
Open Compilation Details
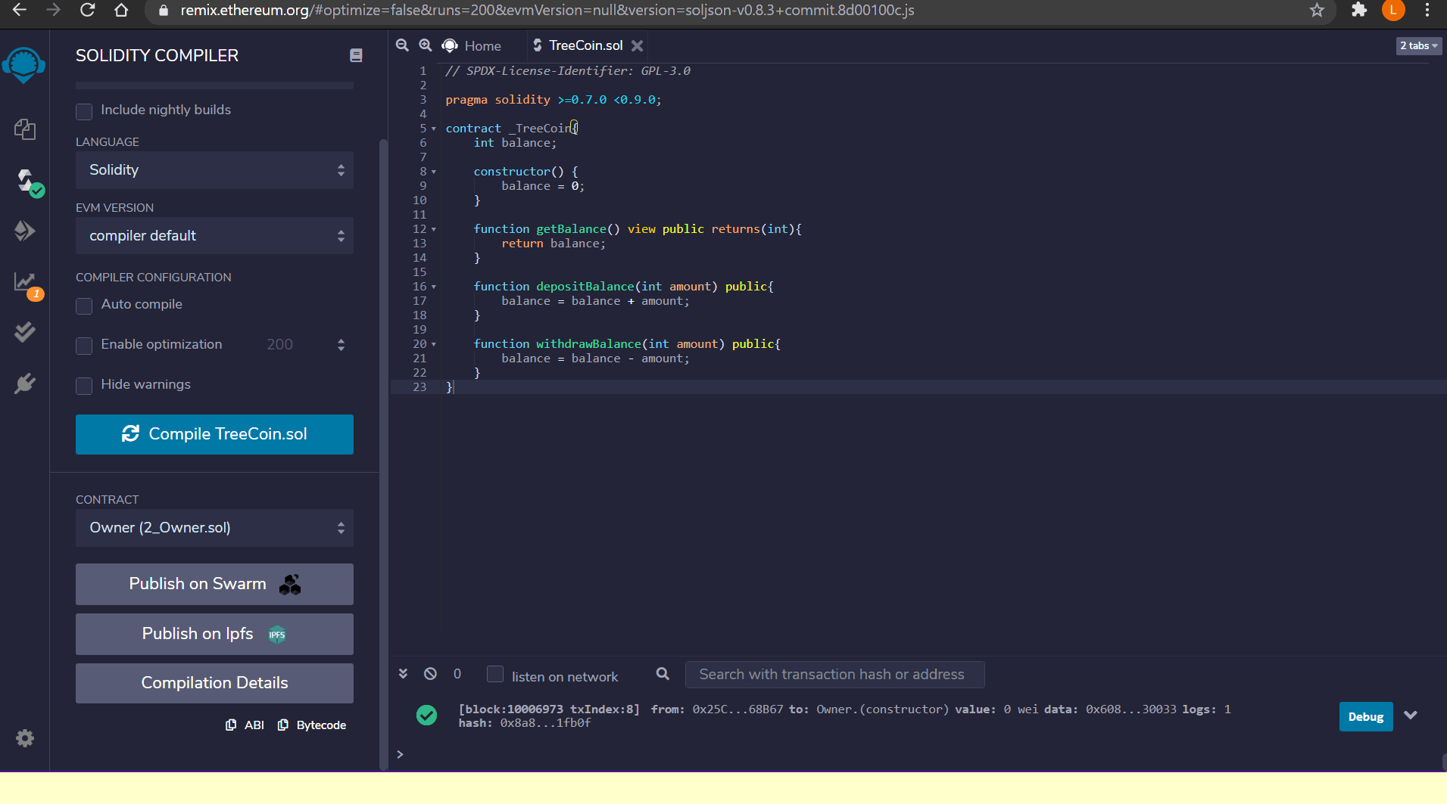(x=214, y=683)
